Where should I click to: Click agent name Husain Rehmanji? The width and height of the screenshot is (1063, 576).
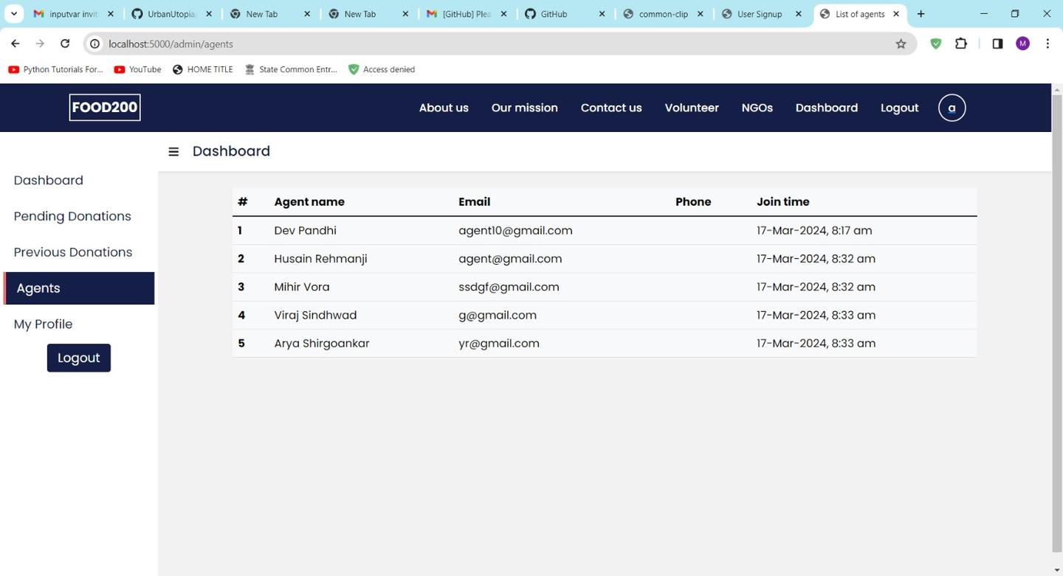coord(320,259)
